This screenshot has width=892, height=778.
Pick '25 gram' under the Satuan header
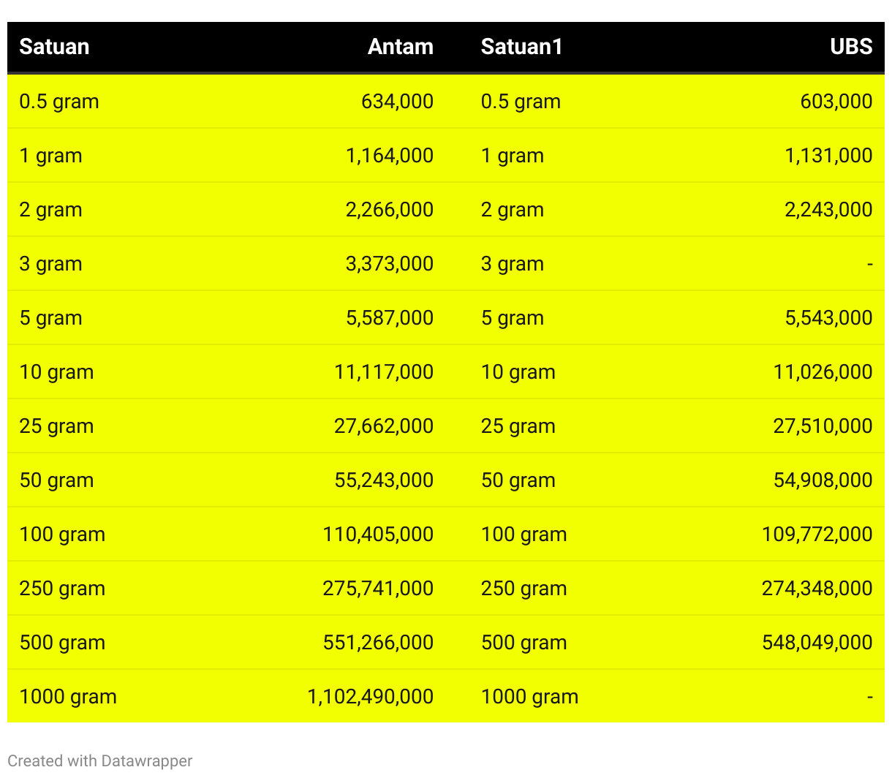(x=57, y=426)
